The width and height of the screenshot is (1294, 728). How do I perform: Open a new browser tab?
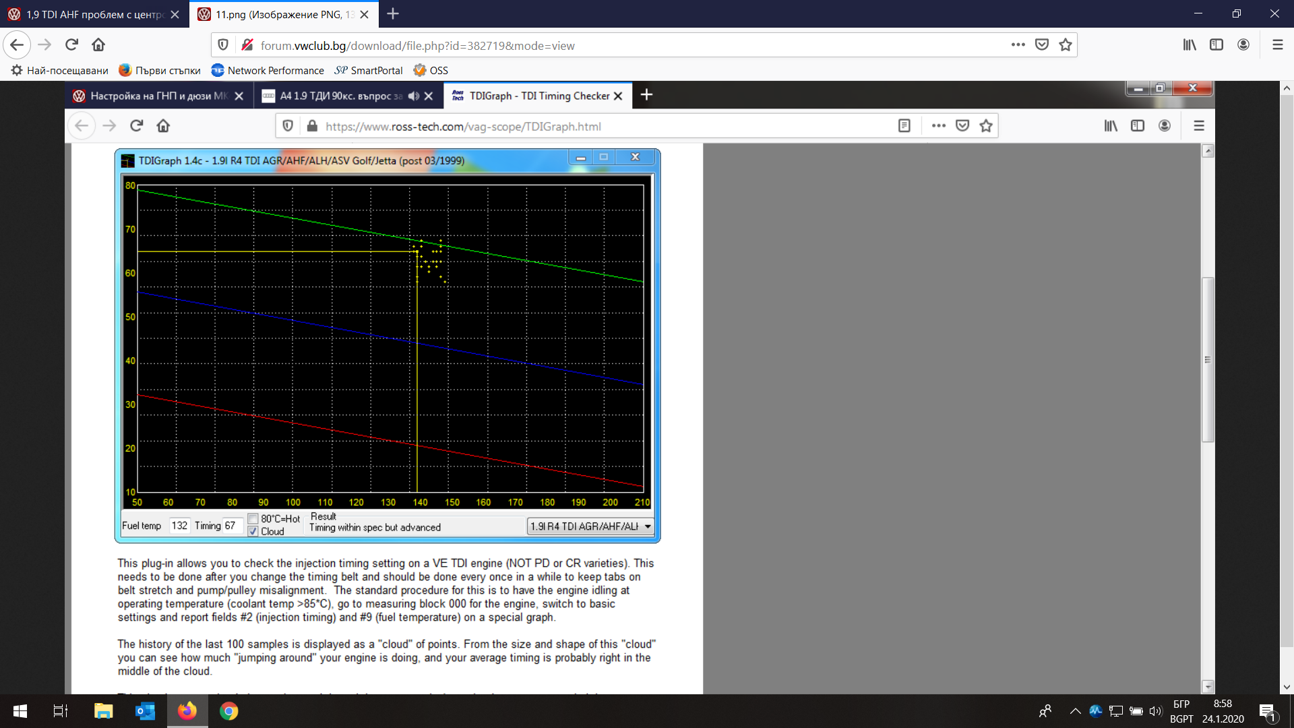[x=393, y=14]
